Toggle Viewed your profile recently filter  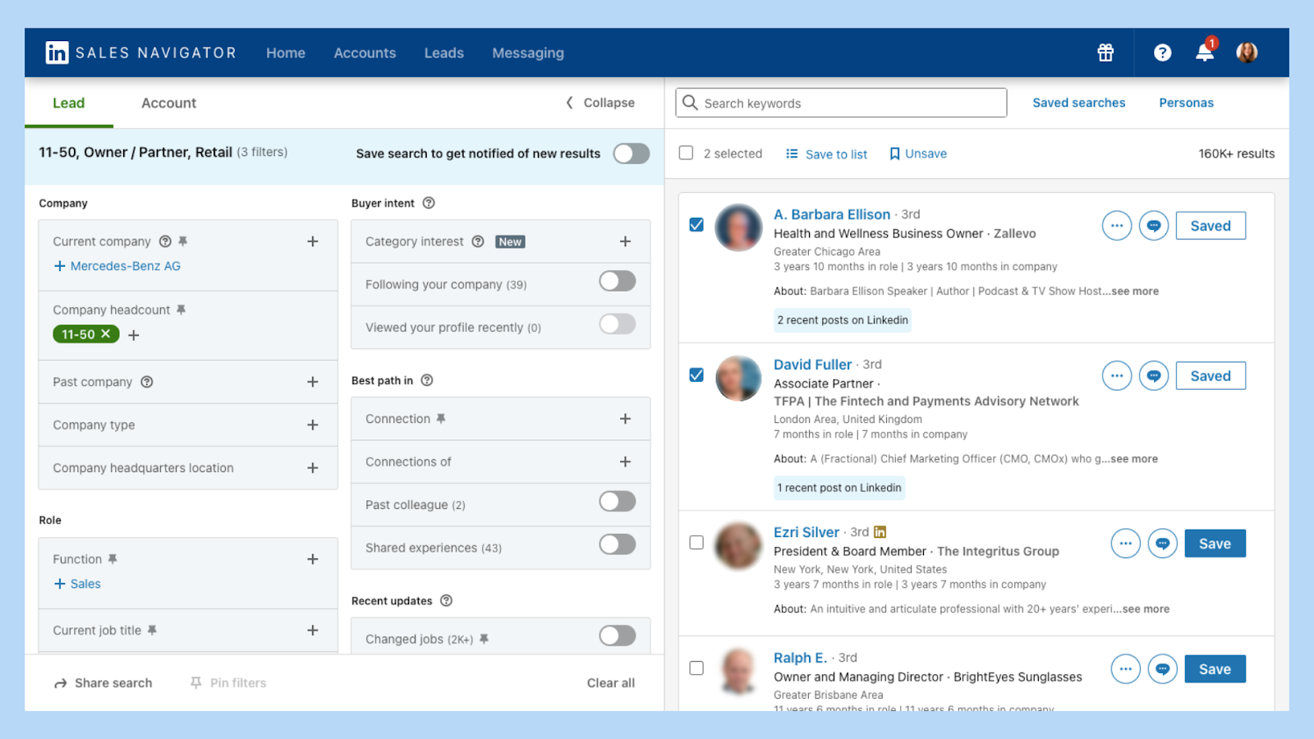[618, 324]
